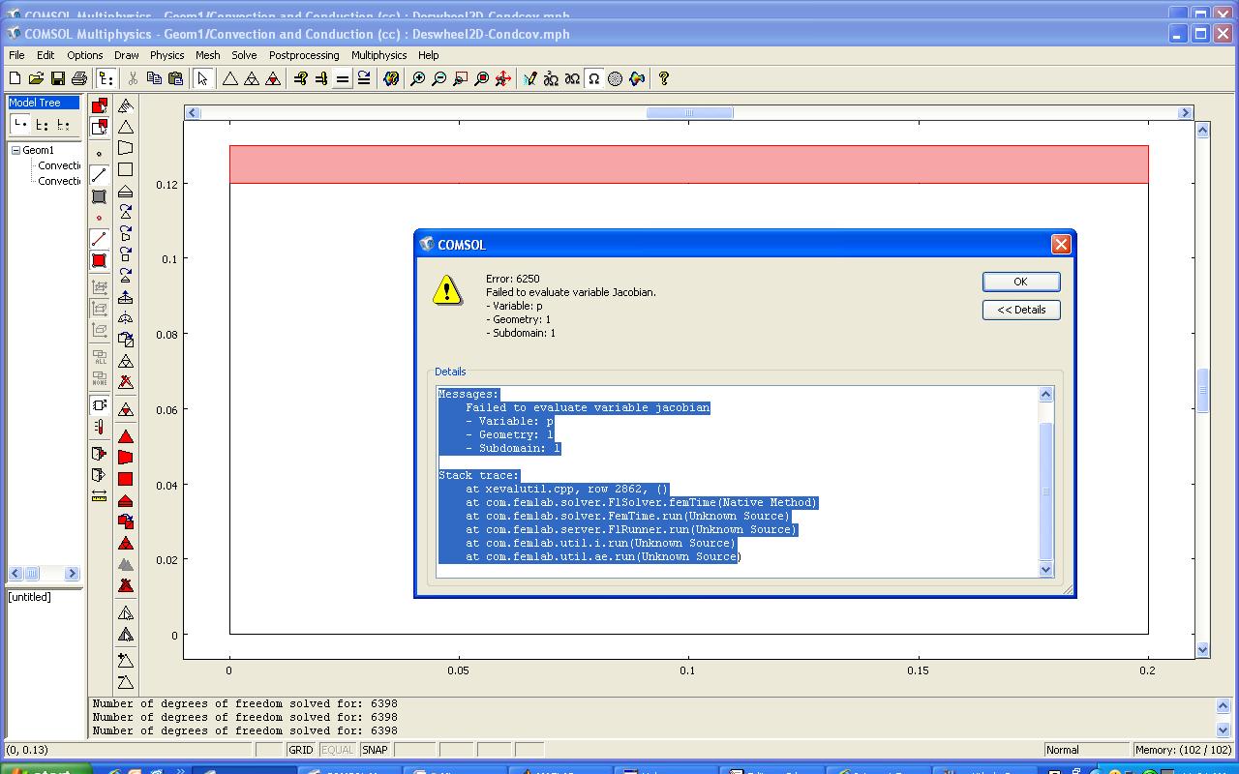The image size is (1239, 774).
Task: Open the Mesh menu
Action: click(207, 55)
